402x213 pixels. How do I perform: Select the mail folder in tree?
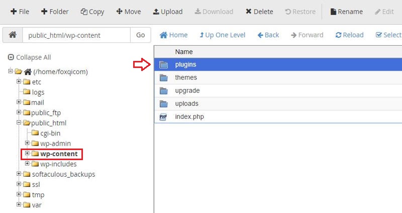[37, 103]
